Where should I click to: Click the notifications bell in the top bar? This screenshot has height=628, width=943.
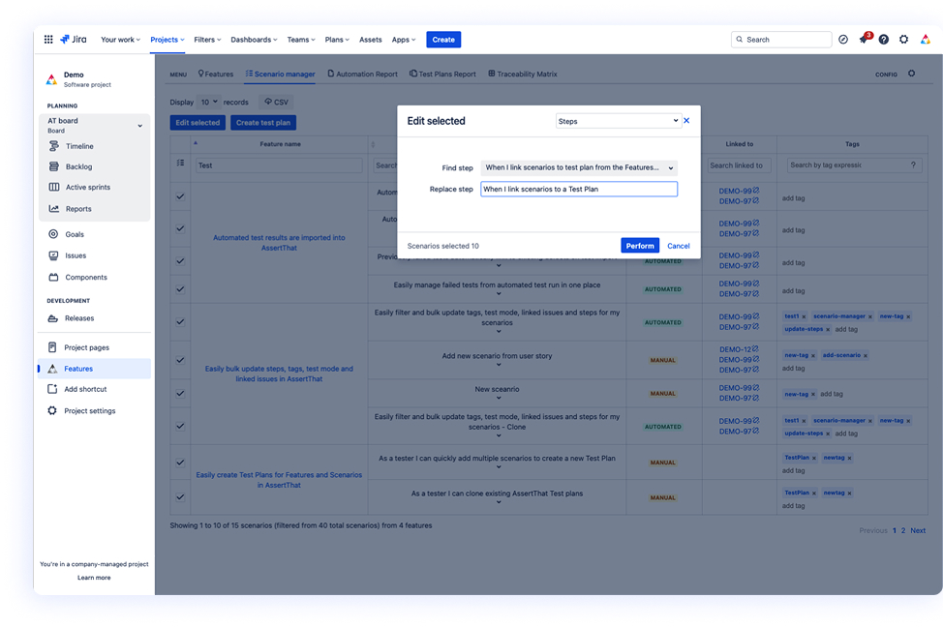[864, 39]
